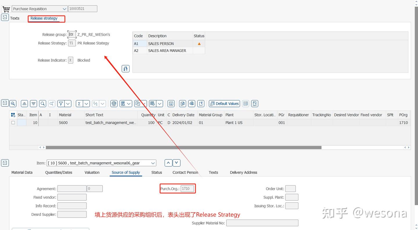418x230 pixels.
Task: Click the Default Values button
Action: [x=224, y=104]
